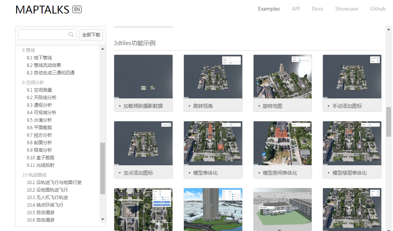The image size is (393, 231).
Task: Select section 10 轨迹路线
Action: coord(34,175)
